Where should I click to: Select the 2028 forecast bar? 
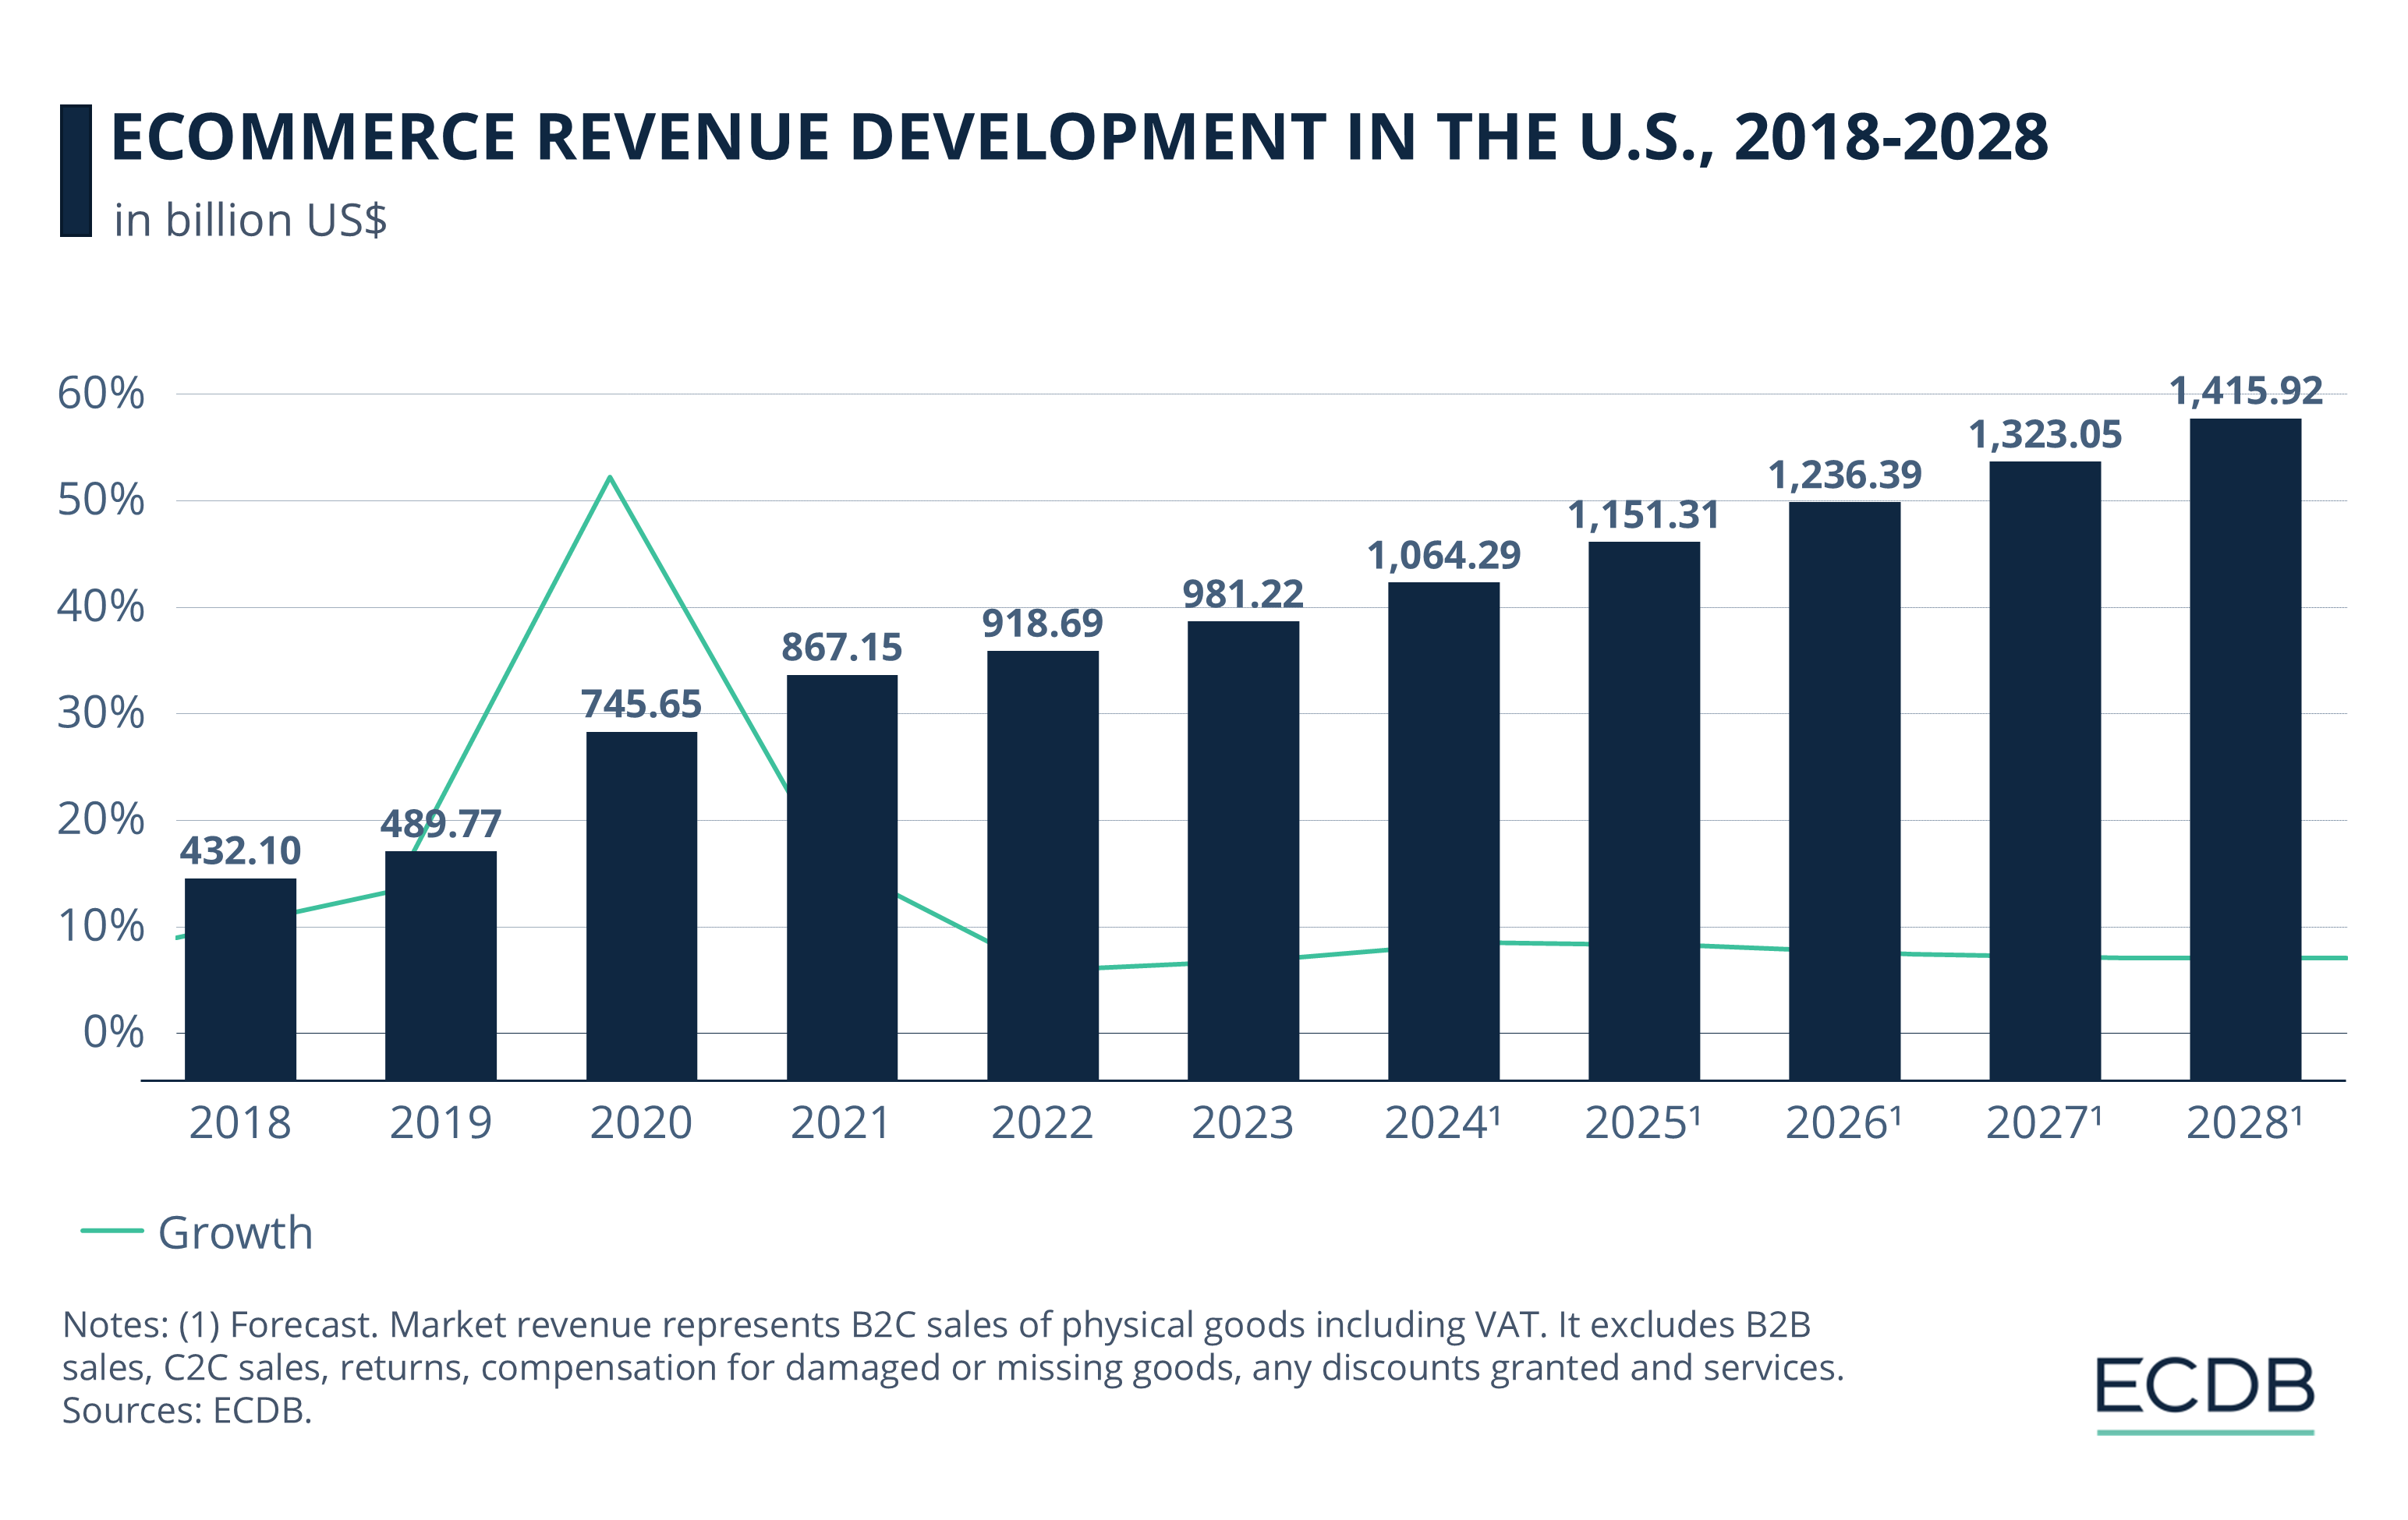coord(2245,748)
